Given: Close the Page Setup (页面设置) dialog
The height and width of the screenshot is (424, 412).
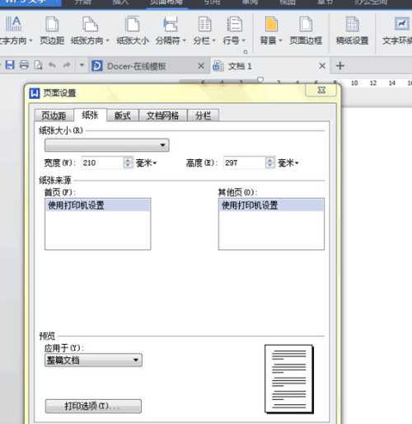Looking at the screenshot, I should point(321,90).
